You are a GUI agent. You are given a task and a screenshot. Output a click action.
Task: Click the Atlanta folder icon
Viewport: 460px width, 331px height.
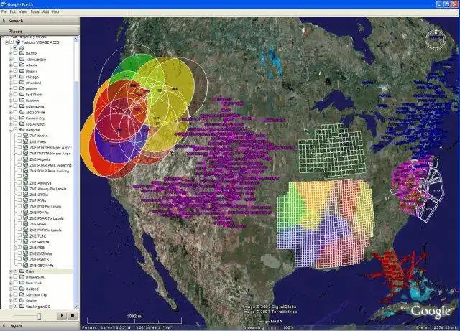pos(22,65)
